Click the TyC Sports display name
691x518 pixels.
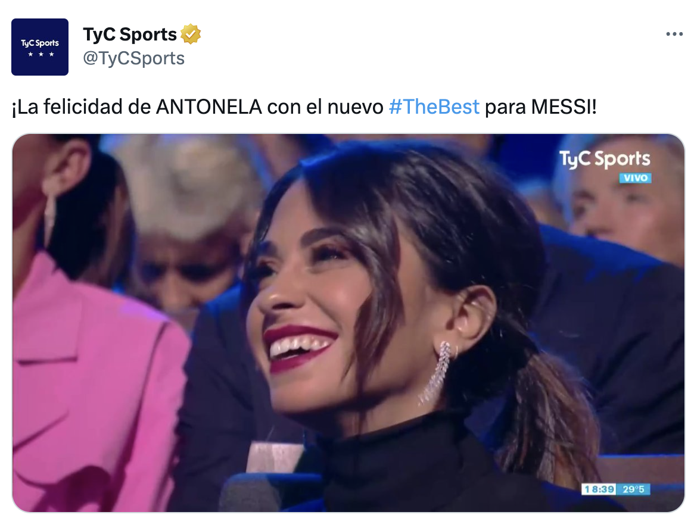[130, 34]
